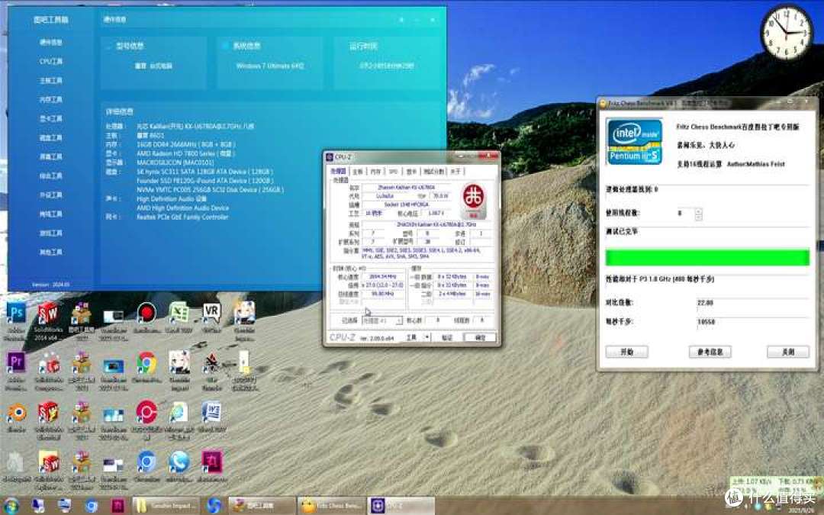Switch to CPU-Z taskbar button
824x515 pixels.
point(401,506)
